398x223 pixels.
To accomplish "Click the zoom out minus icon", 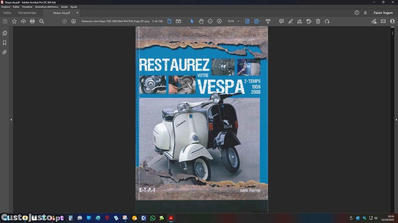I will 210,21.
